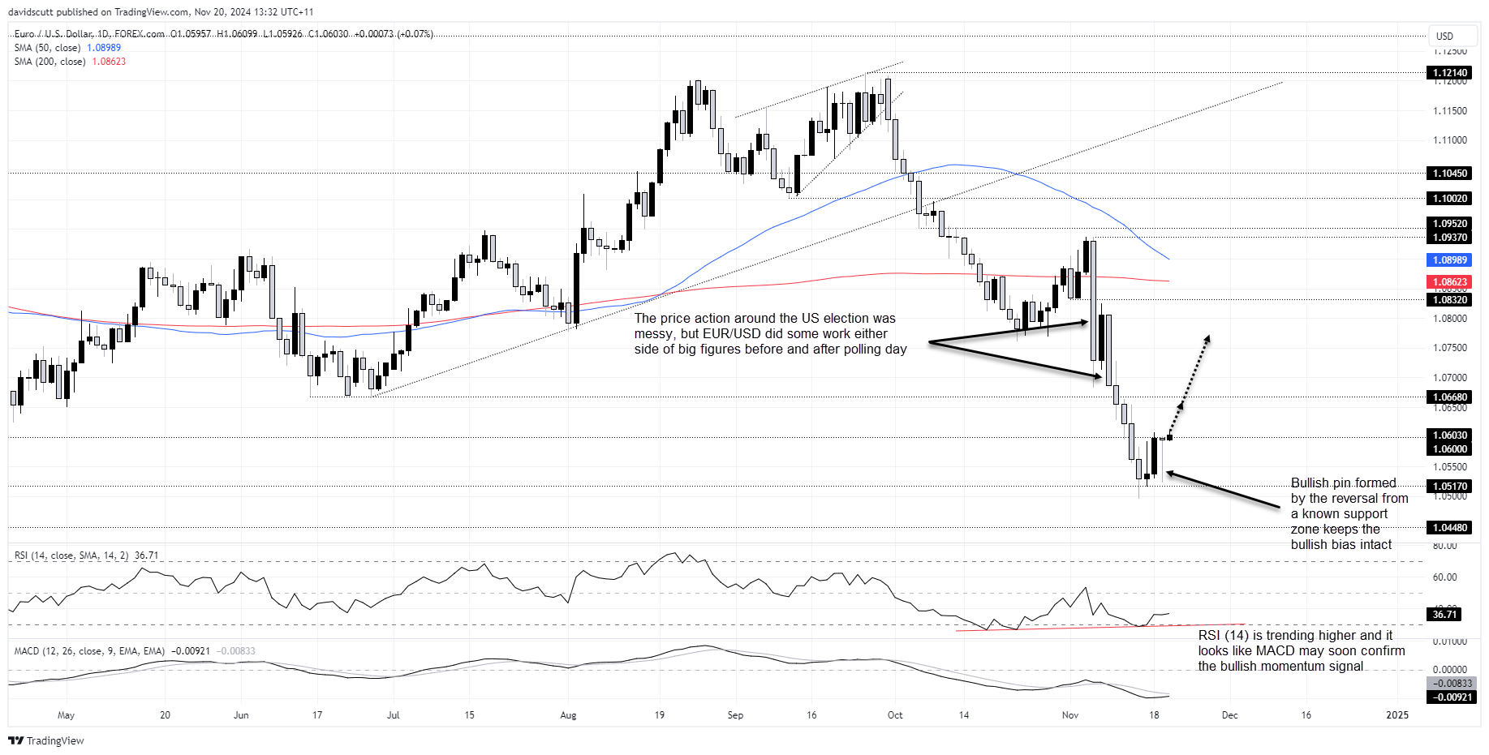Click the red 1.08623 SMA price tag

[1450, 282]
